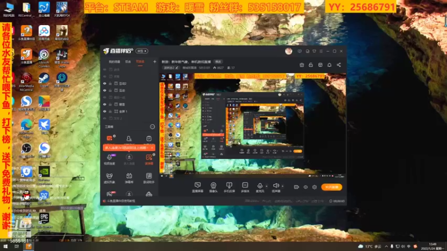This screenshot has height=251, width=447.
Task: Click the record video icon near start button
Action: tap(296, 187)
